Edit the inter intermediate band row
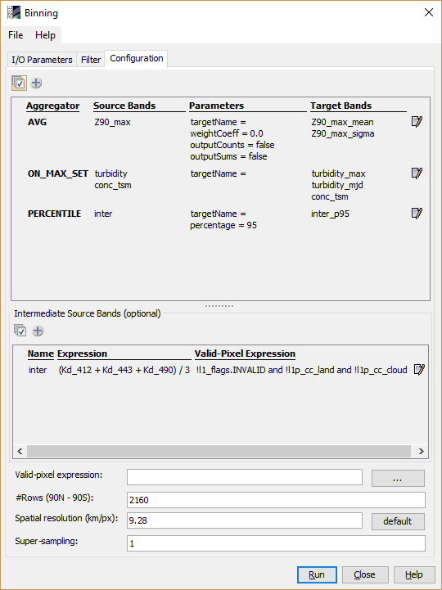This screenshot has height=590, width=442. pos(419,370)
